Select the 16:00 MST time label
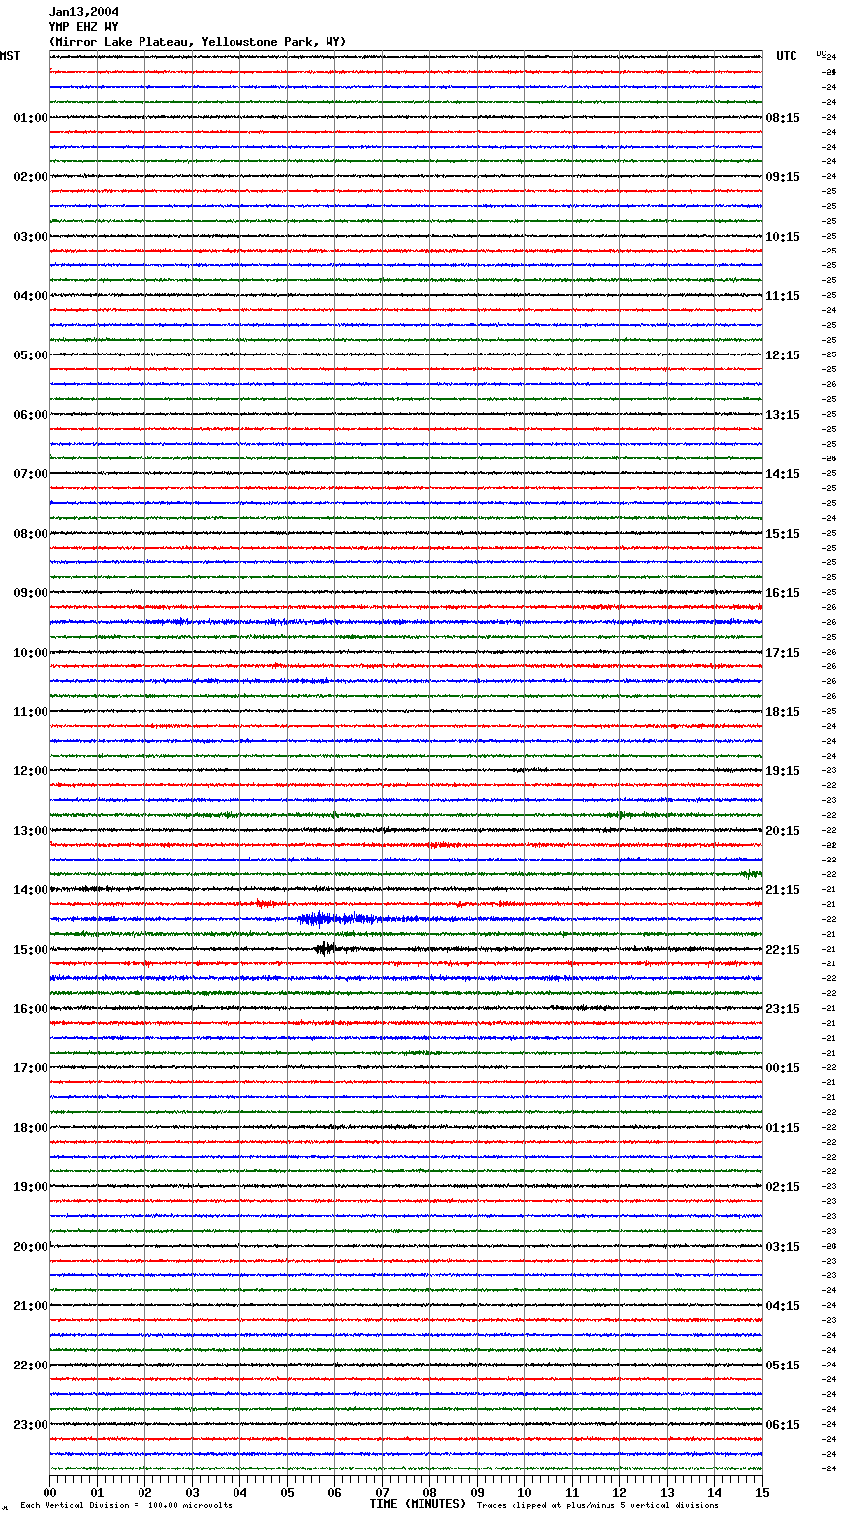 click(31, 1009)
